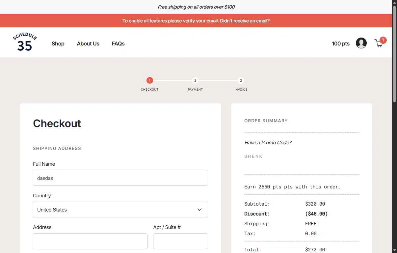This screenshot has height=253, width=397.
Task: Click the Subtotal value $320.00
Action: (315, 204)
